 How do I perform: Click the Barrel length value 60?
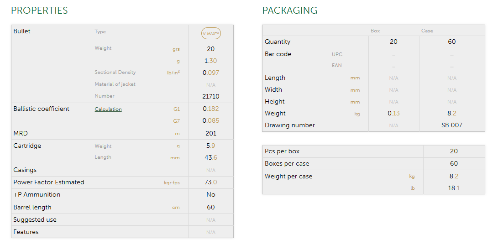pyautogui.click(x=211, y=207)
